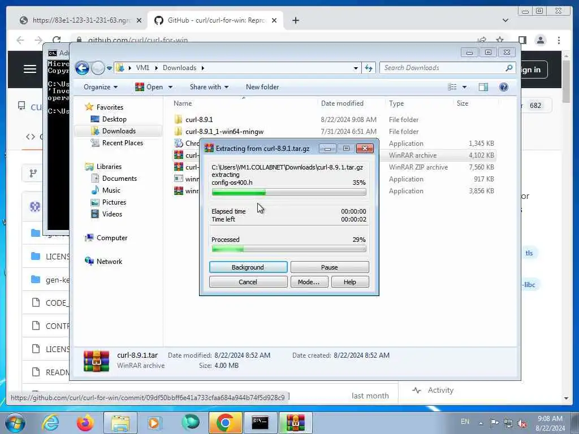The width and height of the screenshot is (579, 434).
Task: Close the GitHub browser tab
Action: pos(274,20)
